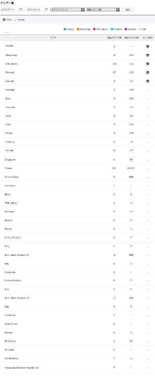
Task: Click the end date input field
Action: tap(35, 10)
